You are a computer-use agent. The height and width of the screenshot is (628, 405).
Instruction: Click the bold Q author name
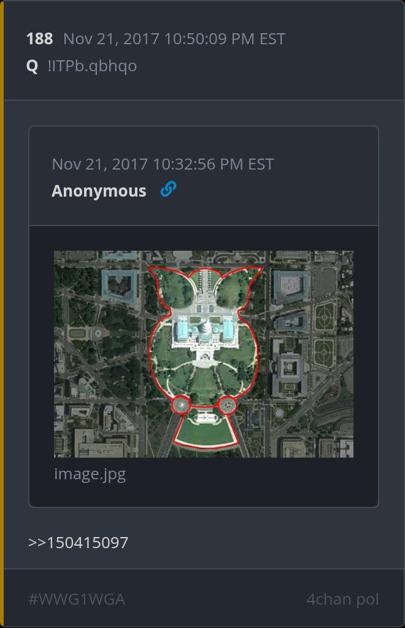tap(32, 66)
